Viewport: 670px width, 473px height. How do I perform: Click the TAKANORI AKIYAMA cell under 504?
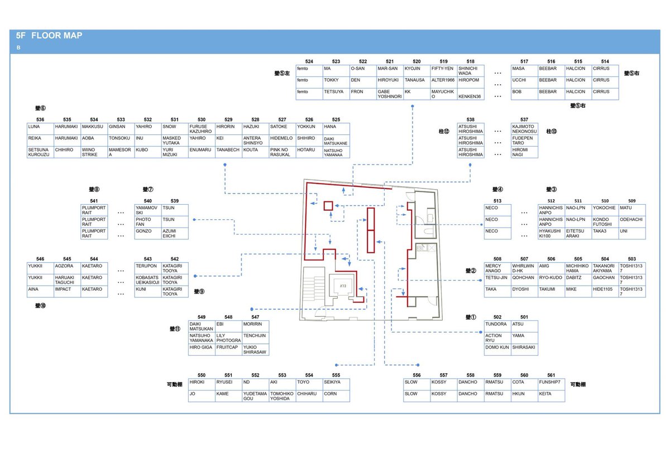coord(605,269)
